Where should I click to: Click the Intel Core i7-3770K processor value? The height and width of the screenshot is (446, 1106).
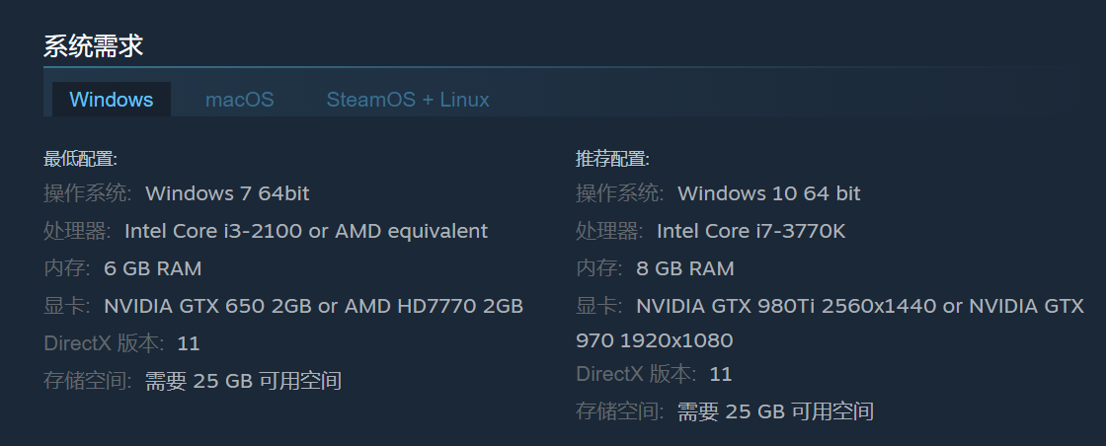point(750,230)
